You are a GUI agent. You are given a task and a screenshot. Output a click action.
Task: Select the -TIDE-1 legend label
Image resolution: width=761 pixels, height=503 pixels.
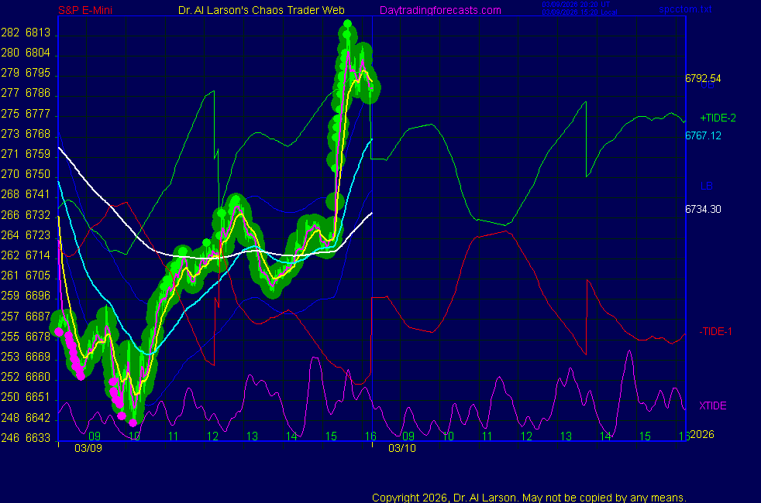(x=716, y=331)
